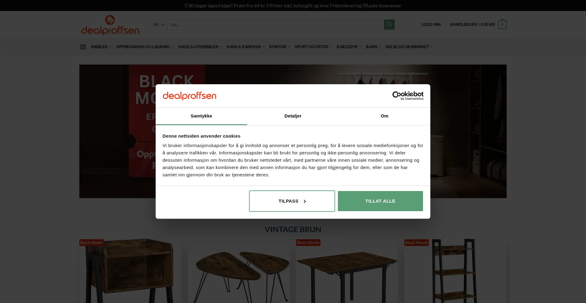Click the LOGG INN link
586x303 pixels.
coord(431,24)
